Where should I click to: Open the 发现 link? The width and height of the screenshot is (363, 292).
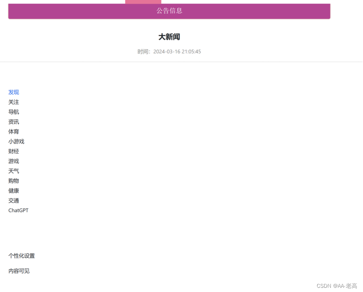tap(14, 92)
